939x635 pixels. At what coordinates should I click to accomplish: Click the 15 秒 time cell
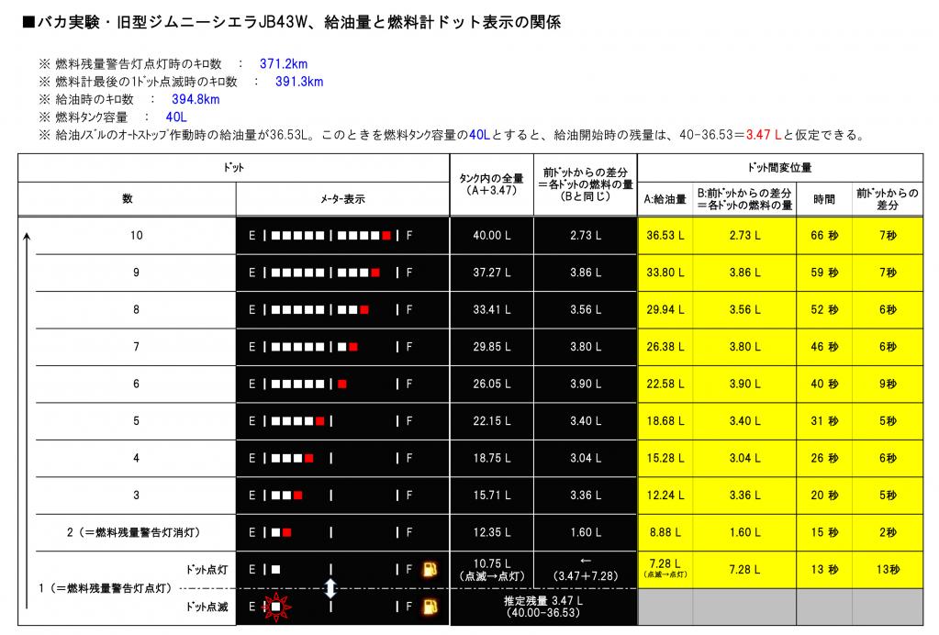(x=824, y=532)
